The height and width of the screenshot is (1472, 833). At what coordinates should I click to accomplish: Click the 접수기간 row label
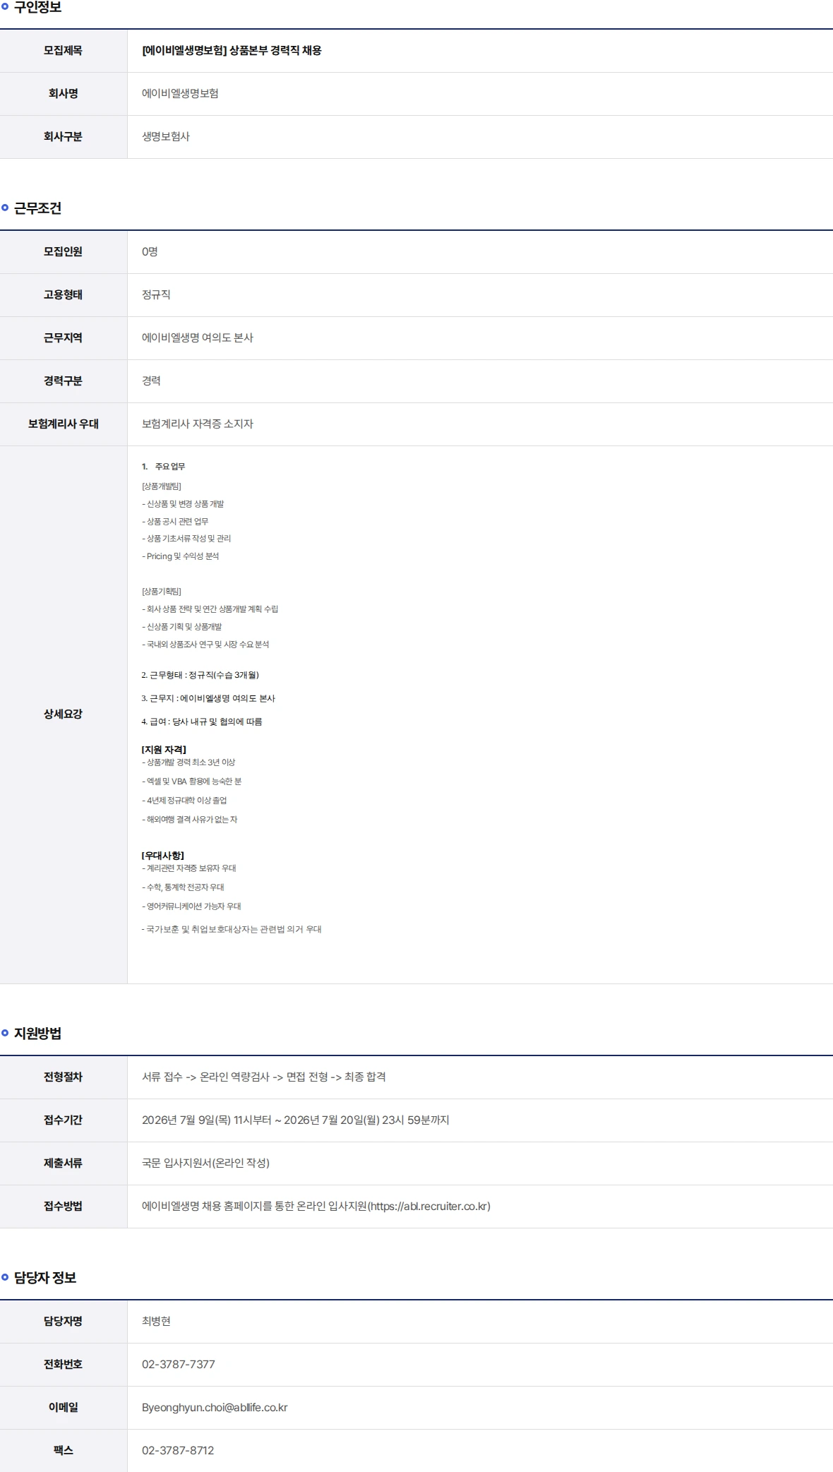(64, 1120)
